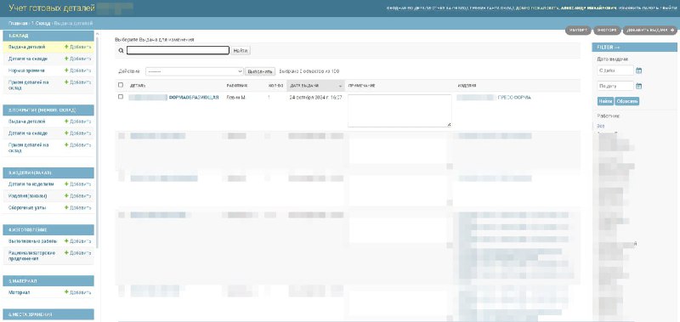Open calendar picker for По дату field
The image size is (680, 322).
pyautogui.click(x=638, y=86)
